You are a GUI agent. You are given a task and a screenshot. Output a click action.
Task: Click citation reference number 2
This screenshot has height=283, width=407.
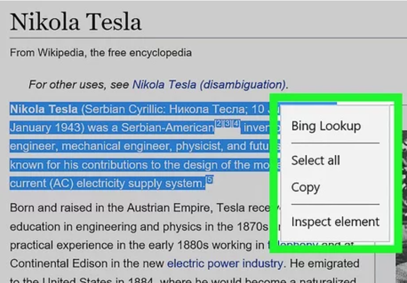218,124
